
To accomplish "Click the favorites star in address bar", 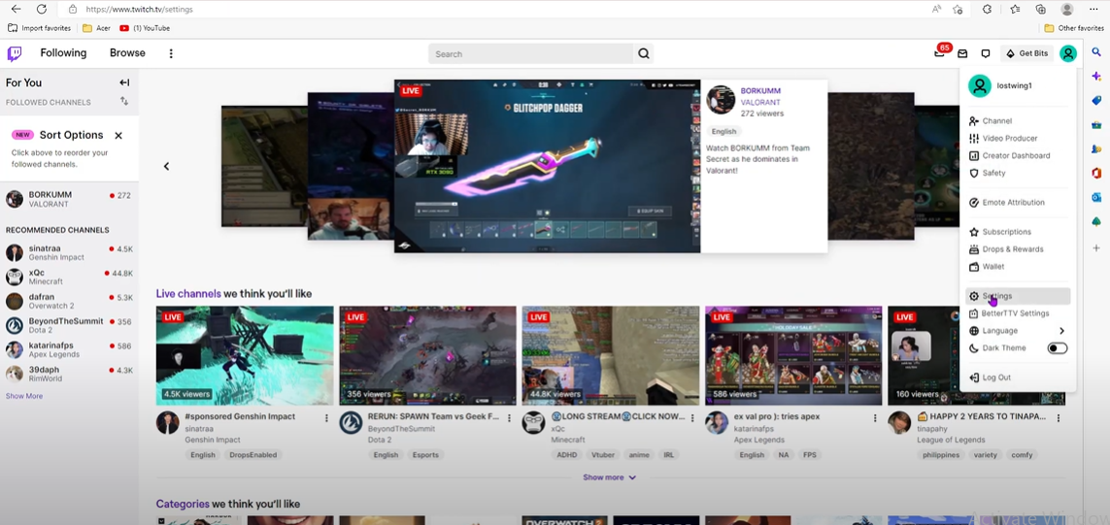I will (x=958, y=9).
